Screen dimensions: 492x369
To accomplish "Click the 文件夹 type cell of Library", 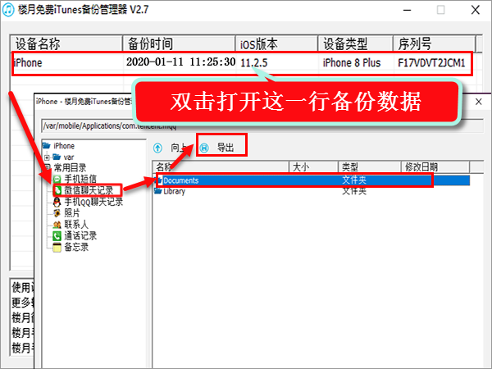I will tap(354, 191).
